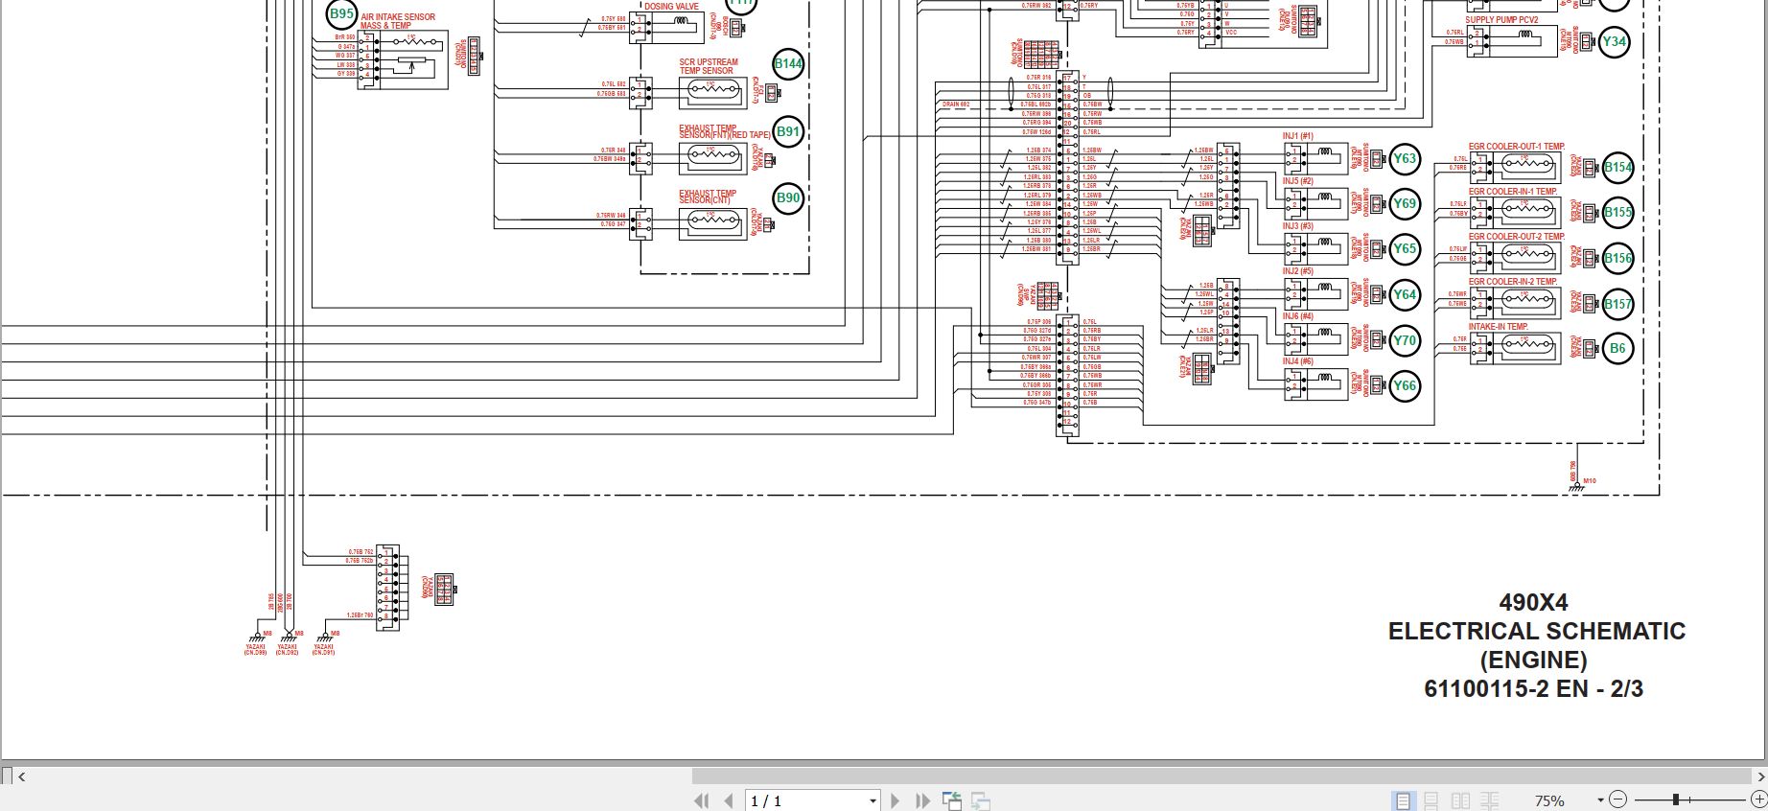This screenshot has height=811, width=1768.
Task: Select continuous facing pages layout
Action: point(1489,800)
